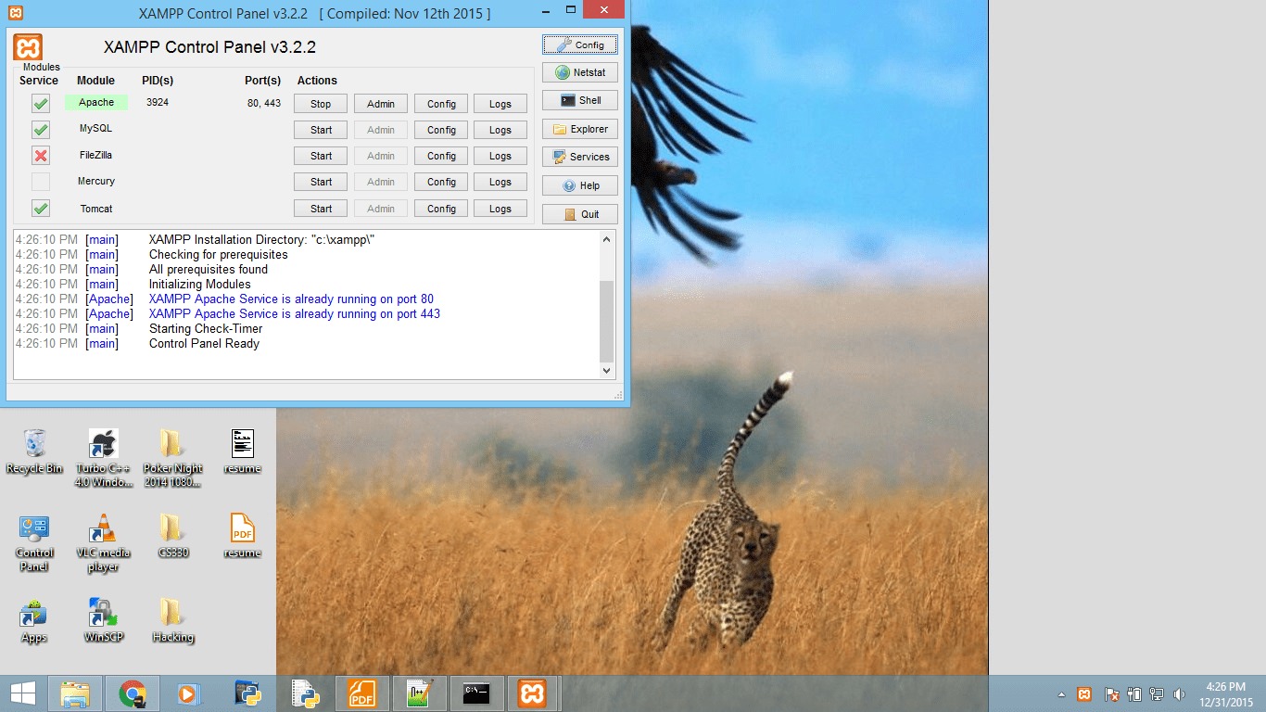The height and width of the screenshot is (712, 1266).
Task: Open XAMPP Help
Action: point(580,185)
